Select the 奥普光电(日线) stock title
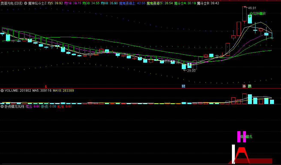The image size is (281, 165). pos(12,3)
